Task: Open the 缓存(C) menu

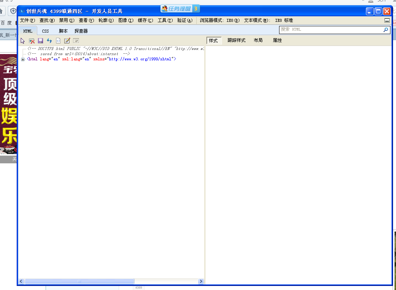Action: (145, 20)
